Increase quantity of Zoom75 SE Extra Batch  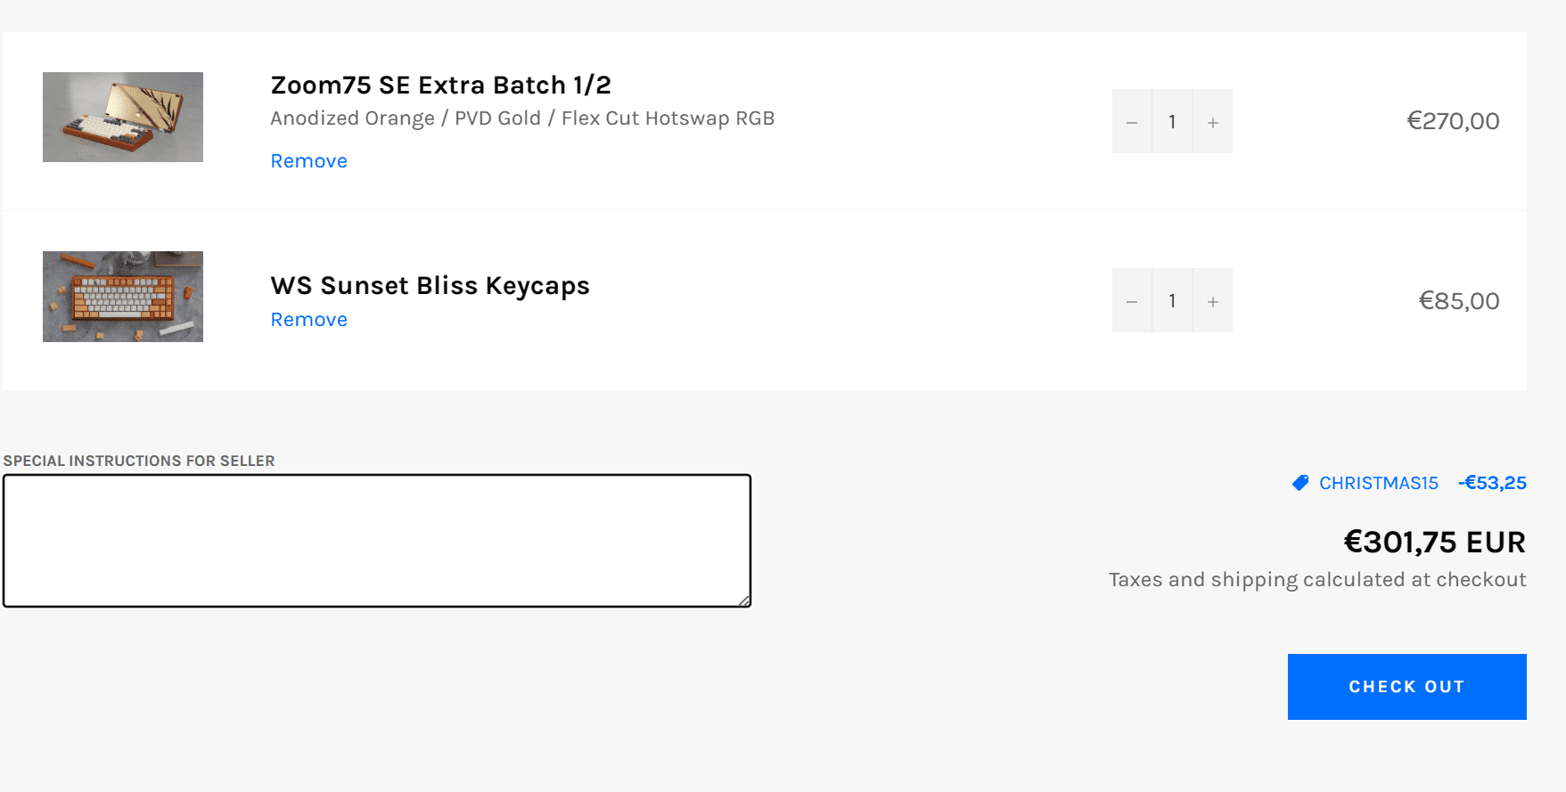1212,121
